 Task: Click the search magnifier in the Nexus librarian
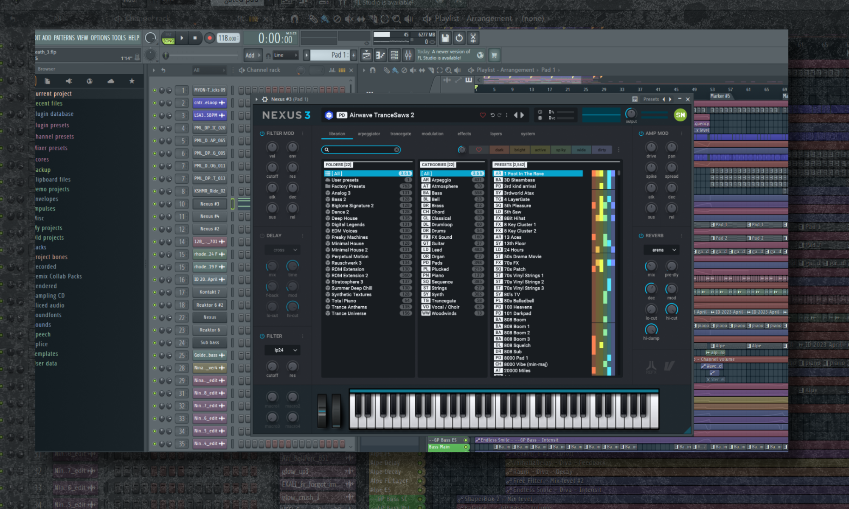(x=326, y=149)
